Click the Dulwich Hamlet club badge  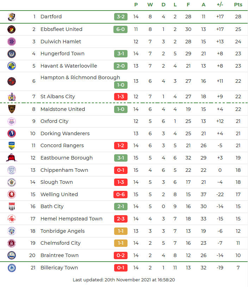coord(12,42)
